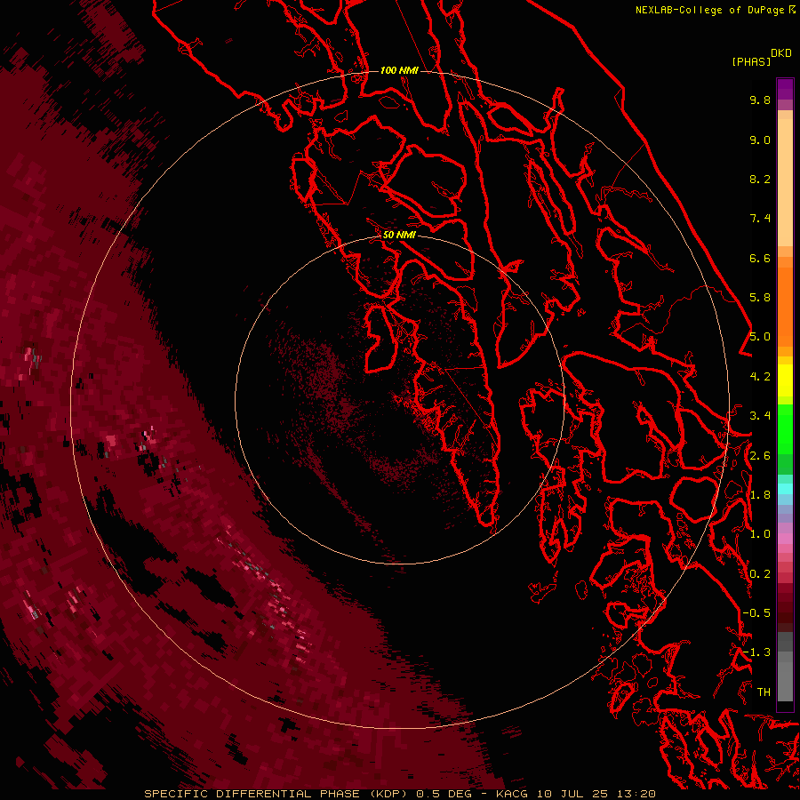This screenshot has height=800, width=800.
Task: Select the 3.4 value on the legend
Action: coord(760,416)
